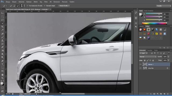This screenshot has width=172, height=96.
Task: Open the workspace switcher dropdown
Action: point(163,6)
